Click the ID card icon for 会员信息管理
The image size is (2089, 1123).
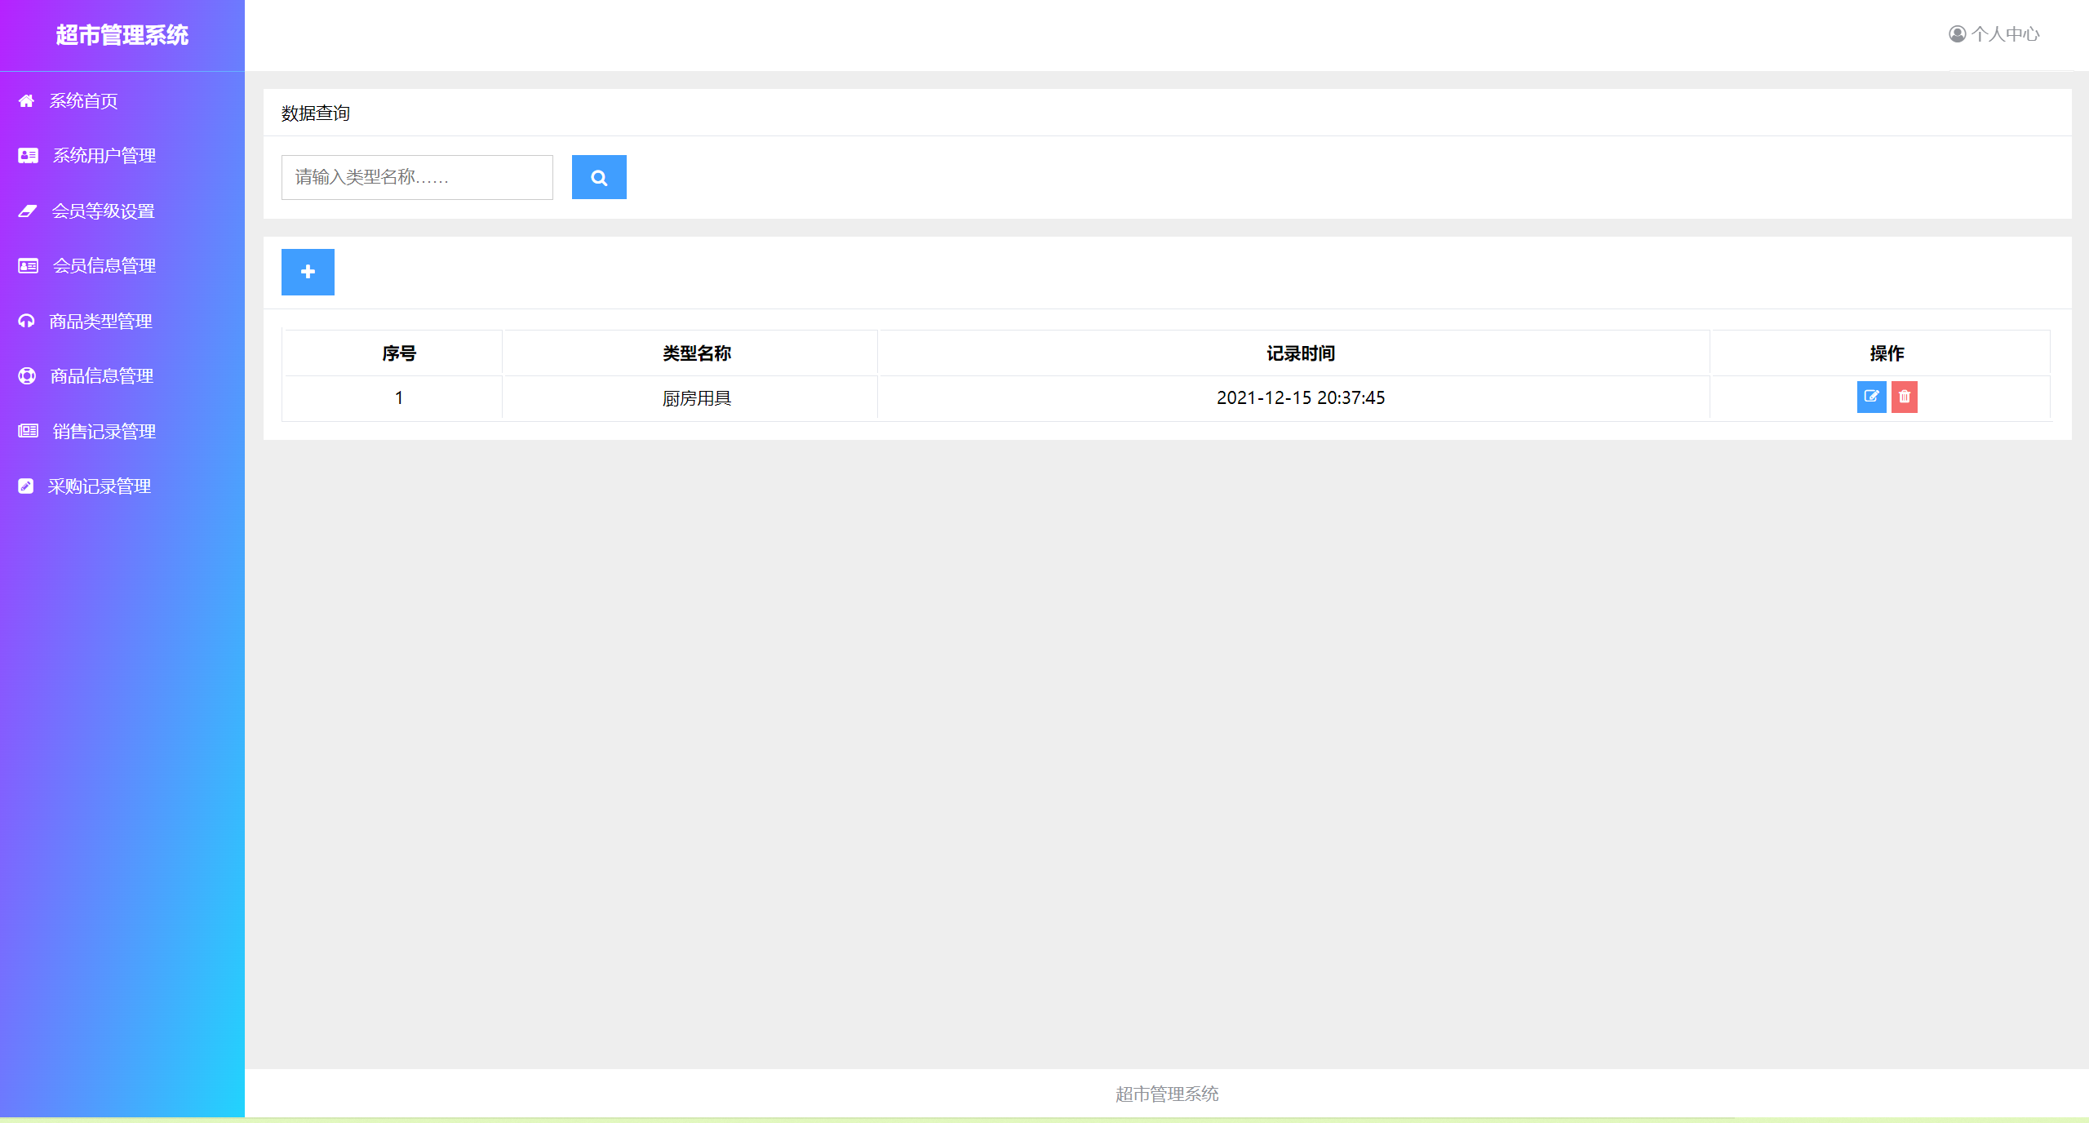(x=28, y=266)
